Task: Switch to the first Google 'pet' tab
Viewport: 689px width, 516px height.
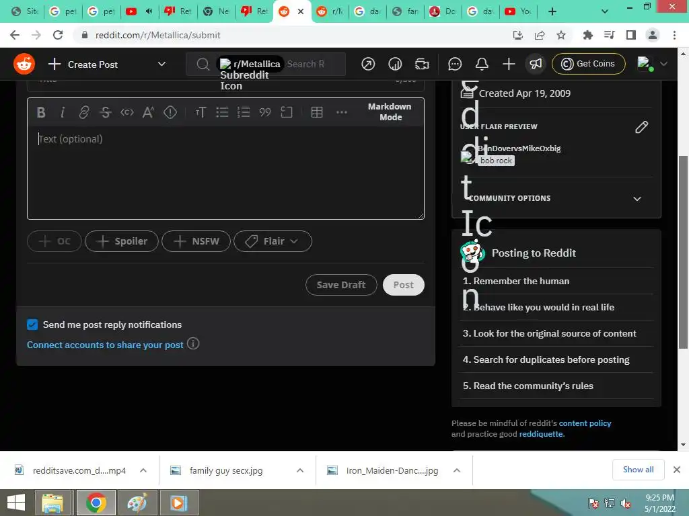Action: coord(63,11)
